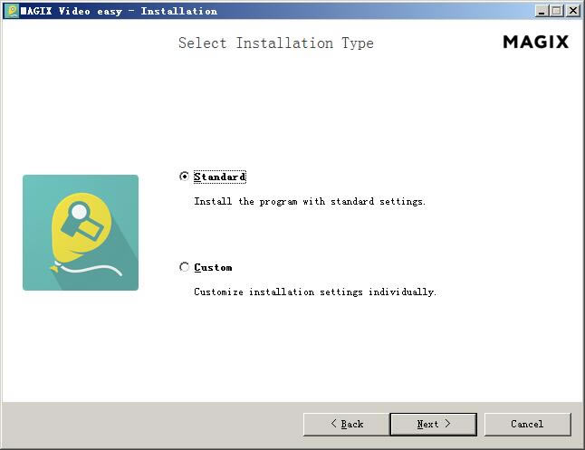Choose the Custom installation radio button
Screen dimensions: 585x450
[185, 267]
